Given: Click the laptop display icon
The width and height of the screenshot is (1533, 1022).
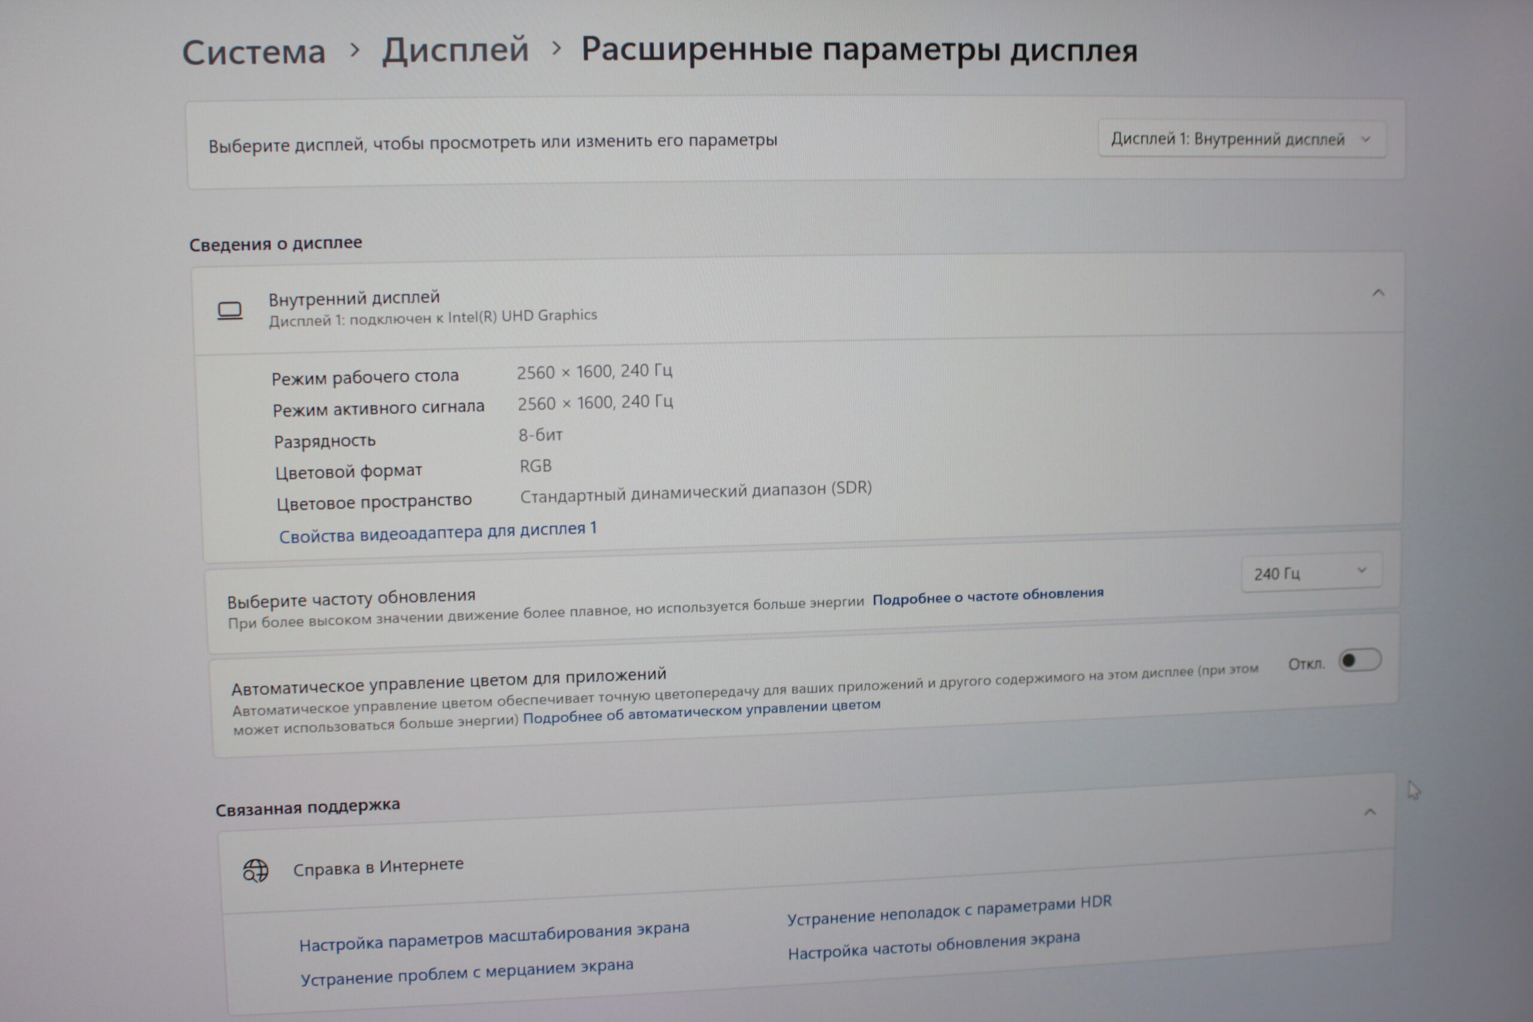Looking at the screenshot, I should (x=229, y=311).
